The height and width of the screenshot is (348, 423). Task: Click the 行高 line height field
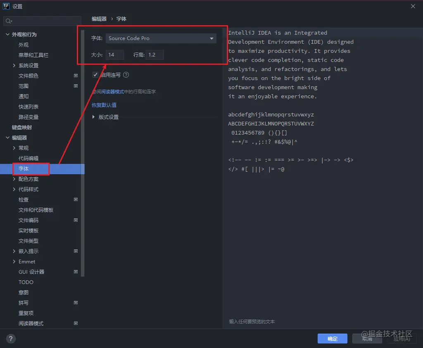155,55
